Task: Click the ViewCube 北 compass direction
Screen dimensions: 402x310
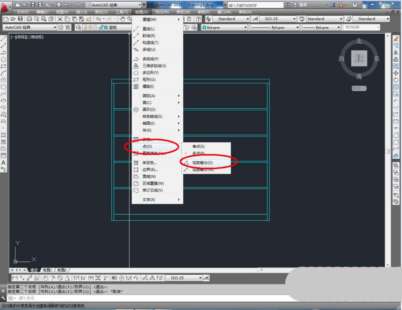Action: point(359,41)
